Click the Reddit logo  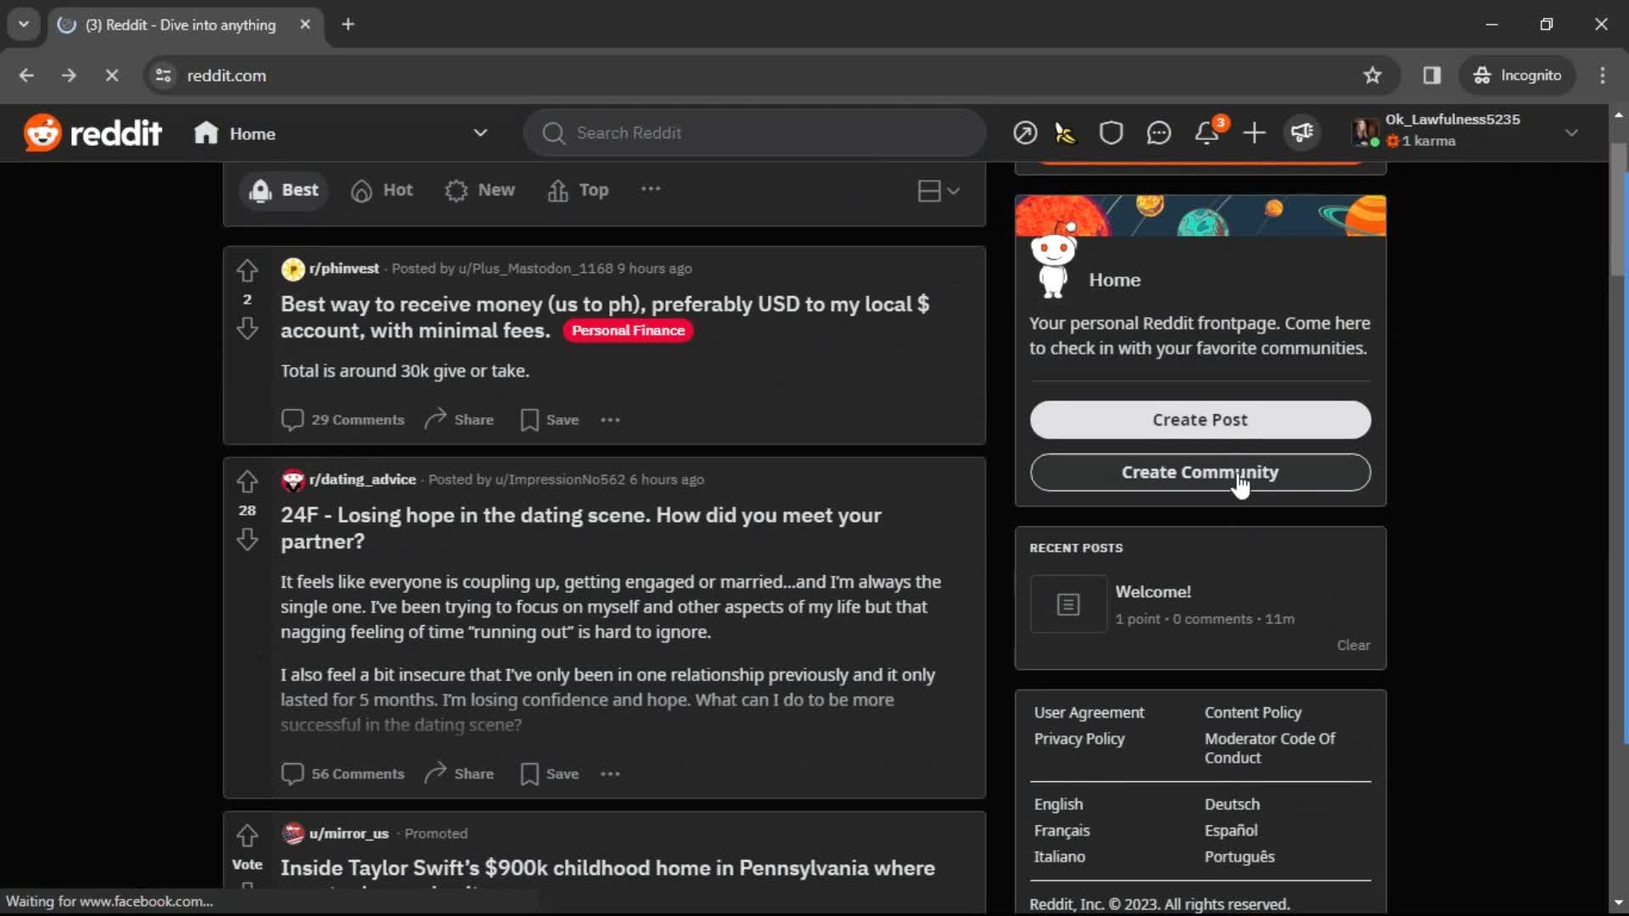pyautogui.click(x=92, y=133)
